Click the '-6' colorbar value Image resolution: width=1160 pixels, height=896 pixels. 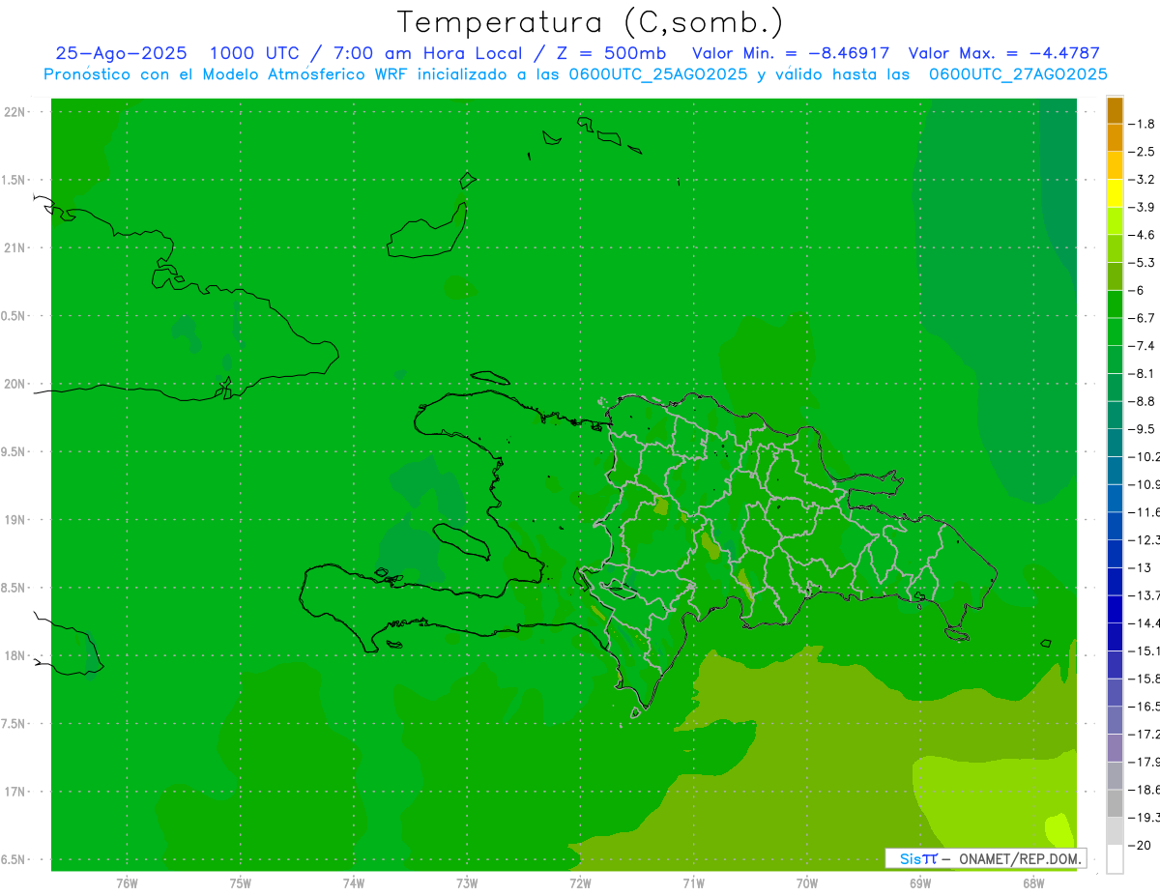pyautogui.click(x=1138, y=290)
